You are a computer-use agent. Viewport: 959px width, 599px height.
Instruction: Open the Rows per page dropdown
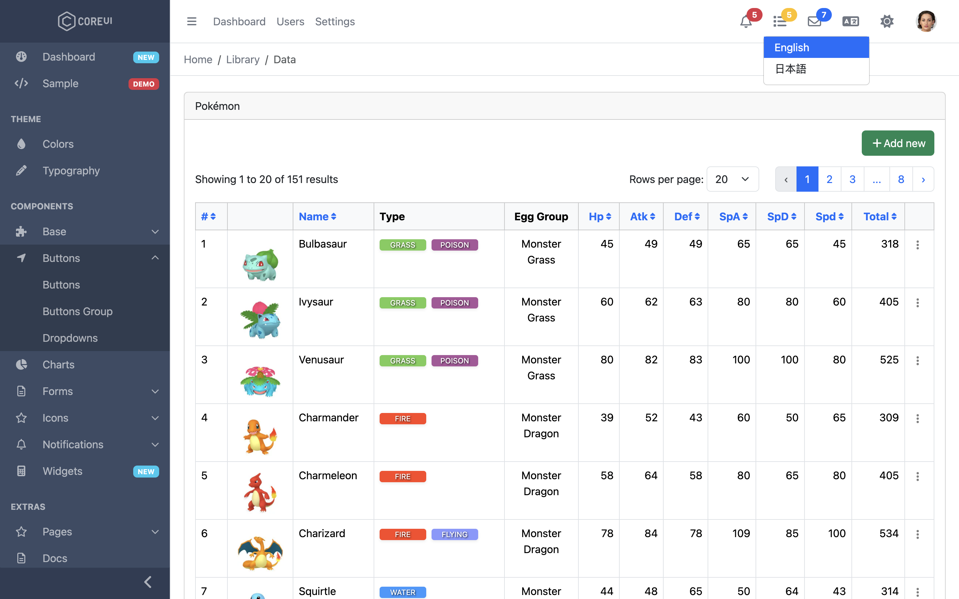tap(732, 179)
